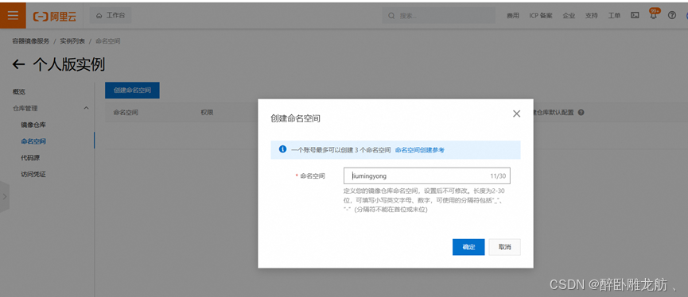Confirm with the 确定 button
Screen dimensions: 688x297
(468, 247)
